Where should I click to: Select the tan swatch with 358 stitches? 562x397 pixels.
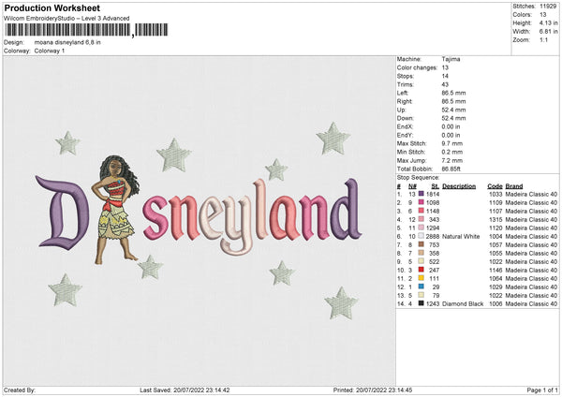coord(421,253)
